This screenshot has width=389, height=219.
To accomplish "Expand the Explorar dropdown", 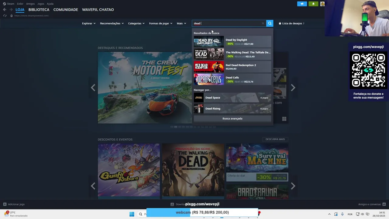I will pyautogui.click(x=89, y=23).
